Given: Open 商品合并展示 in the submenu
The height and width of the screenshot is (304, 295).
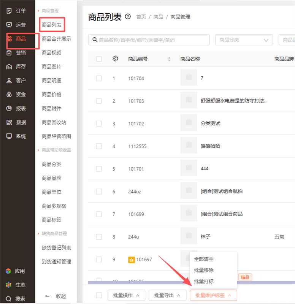Looking at the screenshot, I should pyautogui.click(x=56, y=39).
